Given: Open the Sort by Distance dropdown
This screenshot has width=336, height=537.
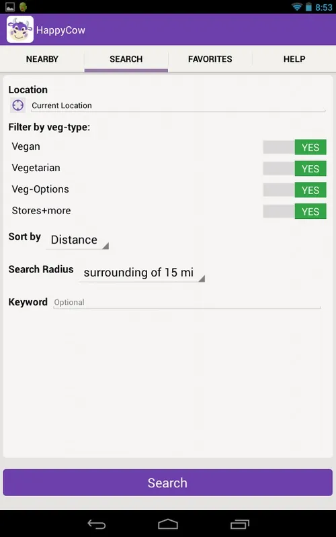Looking at the screenshot, I should (77, 240).
